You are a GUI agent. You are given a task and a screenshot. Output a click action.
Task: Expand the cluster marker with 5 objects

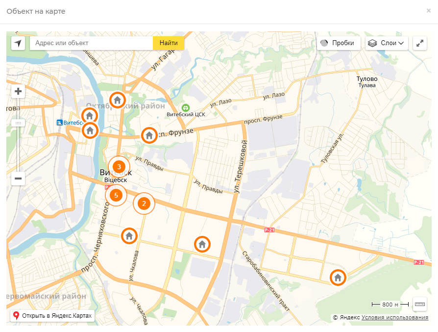[x=116, y=195]
